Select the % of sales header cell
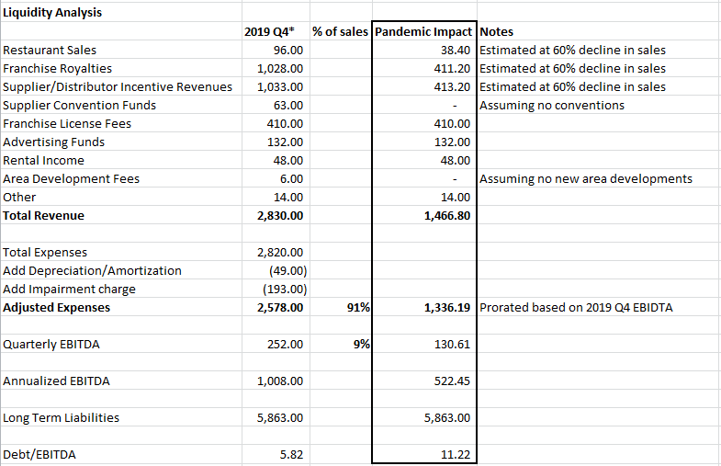This screenshot has width=721, height=466. tap(341, 31)
